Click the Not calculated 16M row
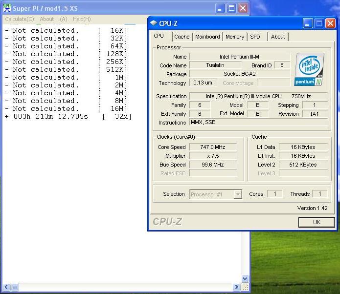 pos(66,109)
